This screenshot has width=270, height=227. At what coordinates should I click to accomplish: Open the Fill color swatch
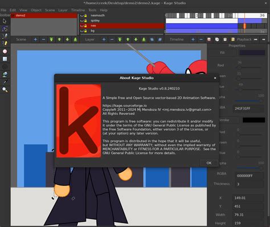pos(252,52)
